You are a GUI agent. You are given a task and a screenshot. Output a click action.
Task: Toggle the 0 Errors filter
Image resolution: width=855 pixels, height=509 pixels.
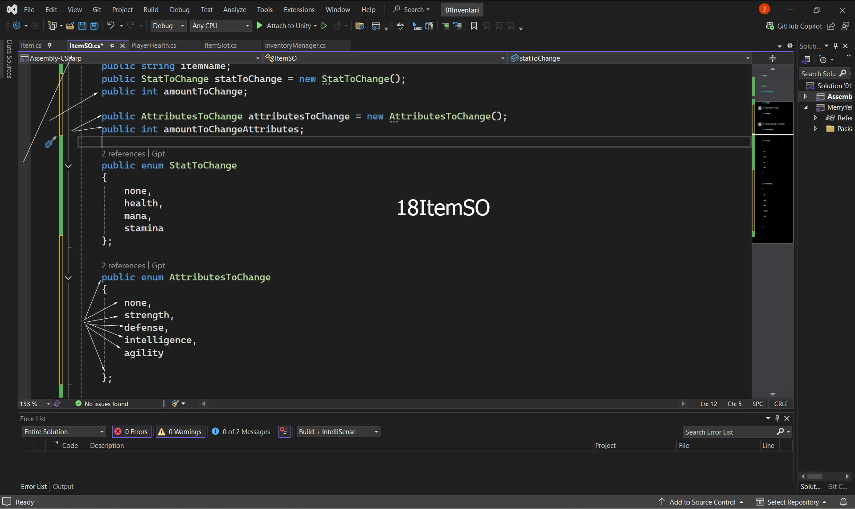coord(131,431)
